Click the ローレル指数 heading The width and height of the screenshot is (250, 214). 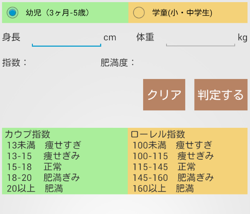click(158, 134)
